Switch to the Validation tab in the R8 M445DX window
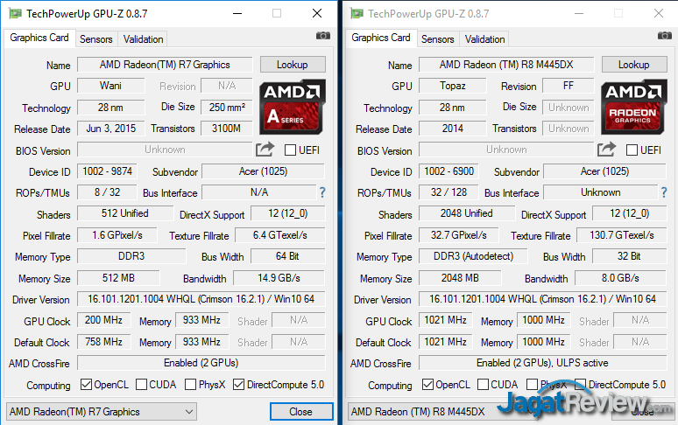678x425 pixels. pyautogui.click(x=484, y=39)
